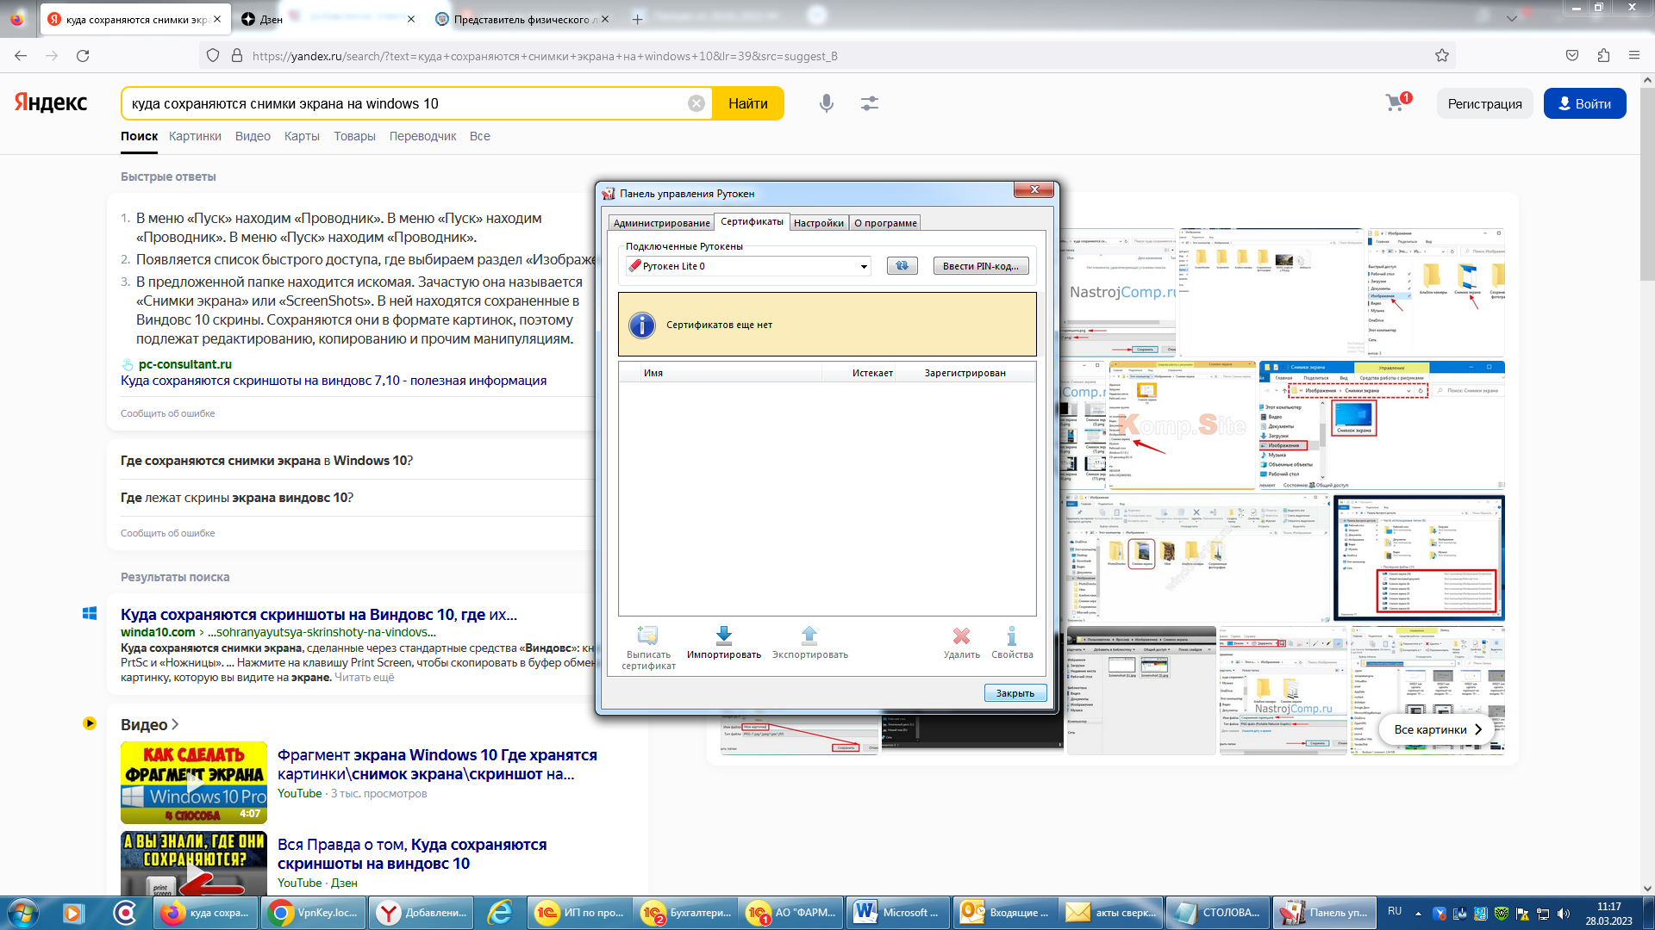Click the Регистрация button
This screenshot has height=930, width=1655.
(1484, 103)
